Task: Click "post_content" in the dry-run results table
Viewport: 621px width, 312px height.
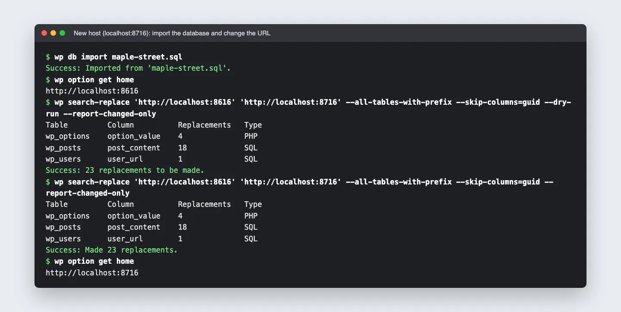Action: [x=134, y=148]
